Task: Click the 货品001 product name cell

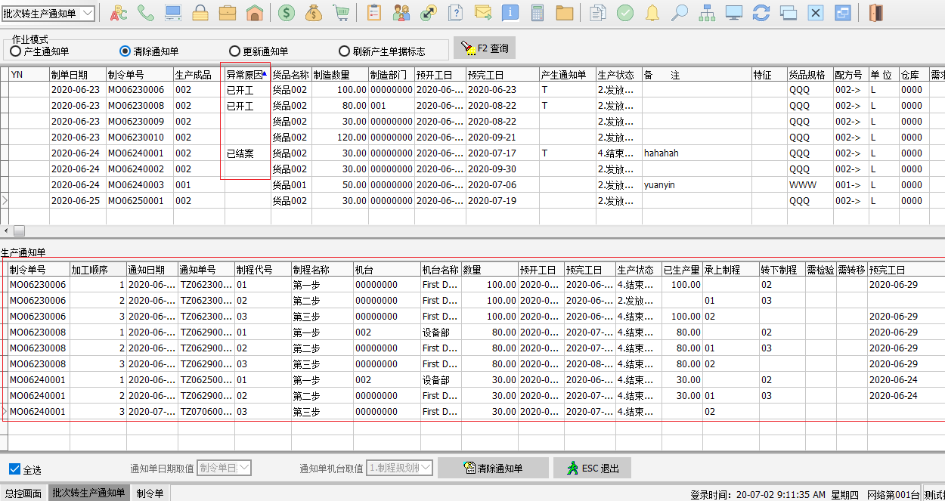Action: pyautogui.click(x=291, y=185)
